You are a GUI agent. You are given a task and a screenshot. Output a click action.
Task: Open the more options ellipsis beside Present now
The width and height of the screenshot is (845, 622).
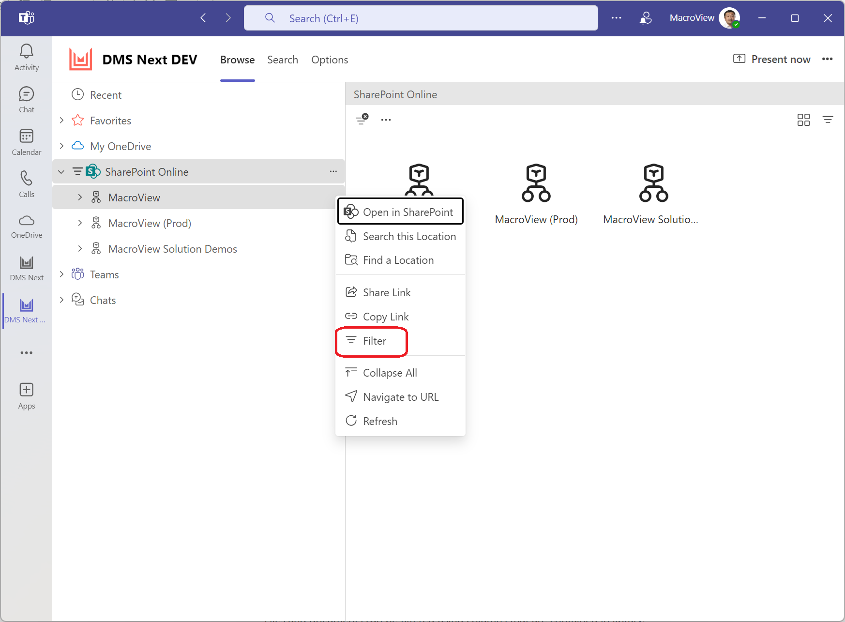(x=827, y=59)
